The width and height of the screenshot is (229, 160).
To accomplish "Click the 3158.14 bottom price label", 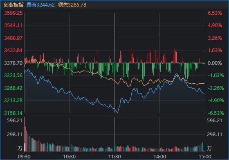I will pos(13,113).
